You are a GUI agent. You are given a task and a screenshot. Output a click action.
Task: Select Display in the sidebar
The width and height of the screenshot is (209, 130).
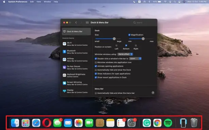[x=76, y=91]
